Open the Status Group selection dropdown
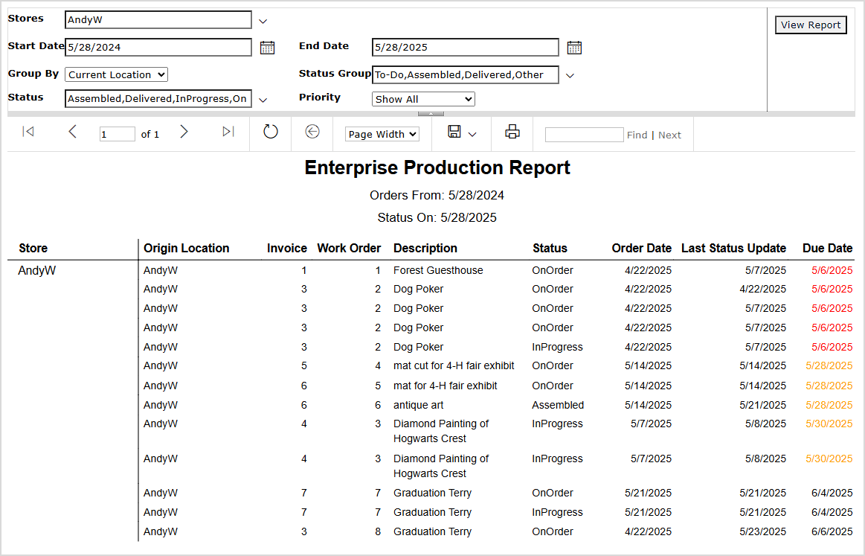 coord(570,74)
